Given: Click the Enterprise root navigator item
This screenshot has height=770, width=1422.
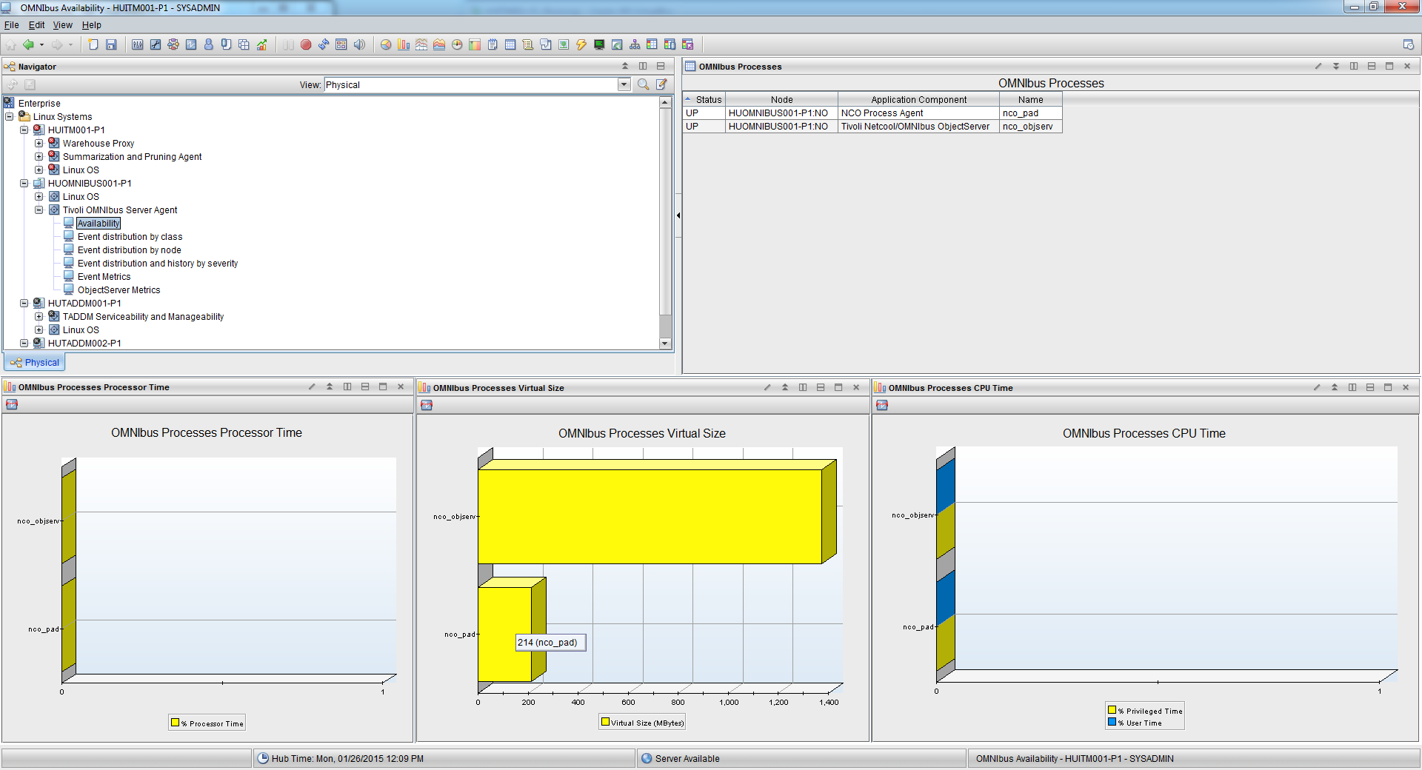Looking at the screenshot, I should coord(39,104).
